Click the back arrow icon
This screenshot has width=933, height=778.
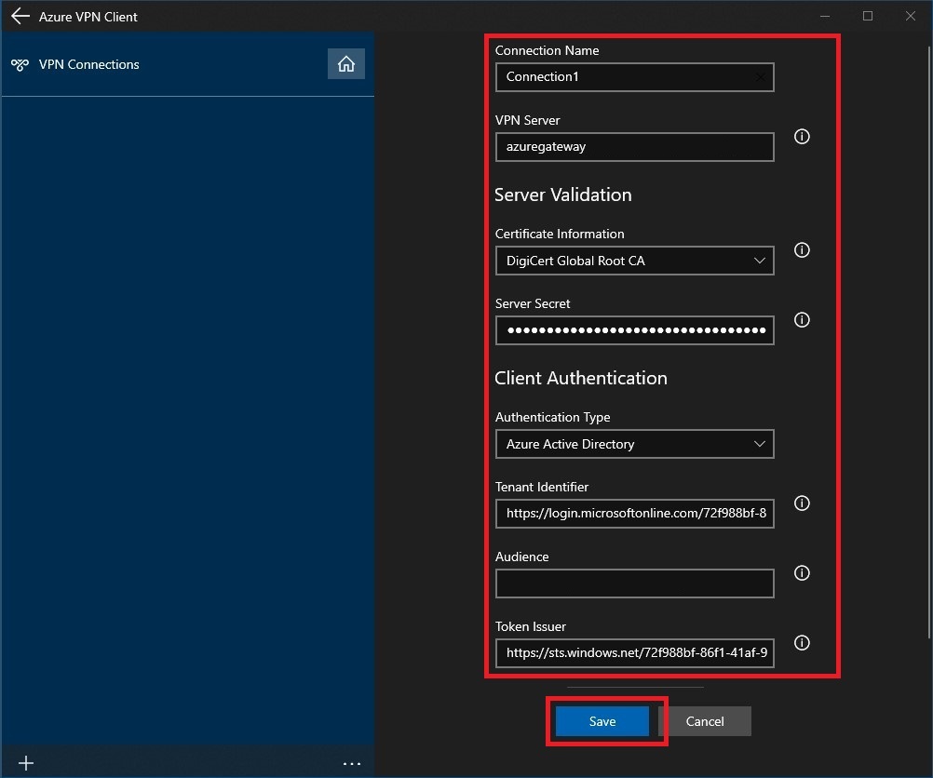pyautogui.click(x=20, y=16)
